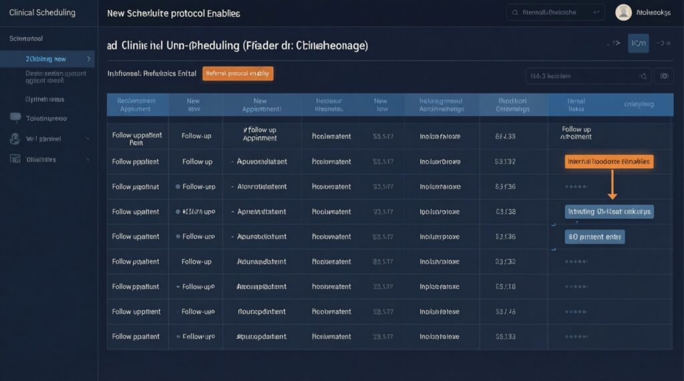Image resolution: width=684 pixels, height=381 pixels.
Task: Expand the highlighted sidebar item chevron
Action: [x=88, y=59]
